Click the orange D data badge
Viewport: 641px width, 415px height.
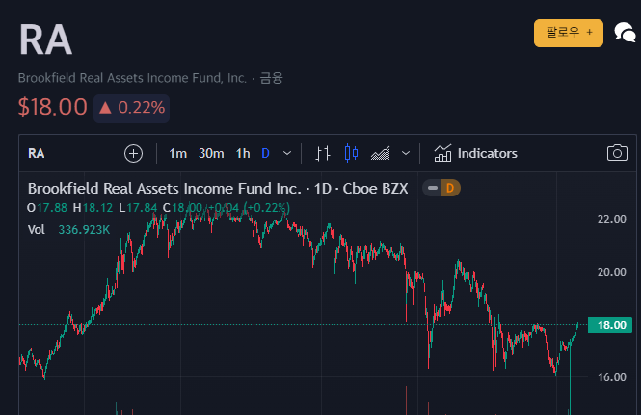click(450, 188)
